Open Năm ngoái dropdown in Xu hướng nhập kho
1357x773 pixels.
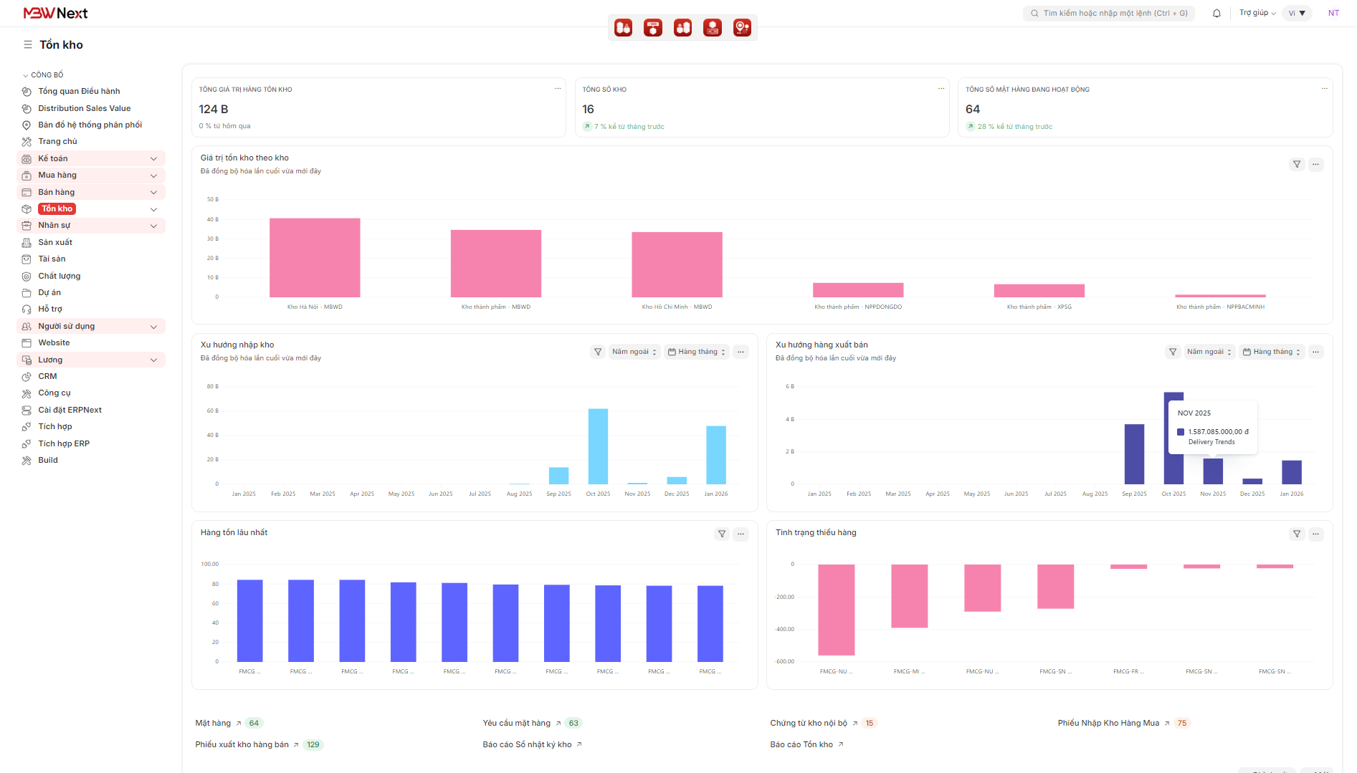pyautogui.click(x=634, y=352)
